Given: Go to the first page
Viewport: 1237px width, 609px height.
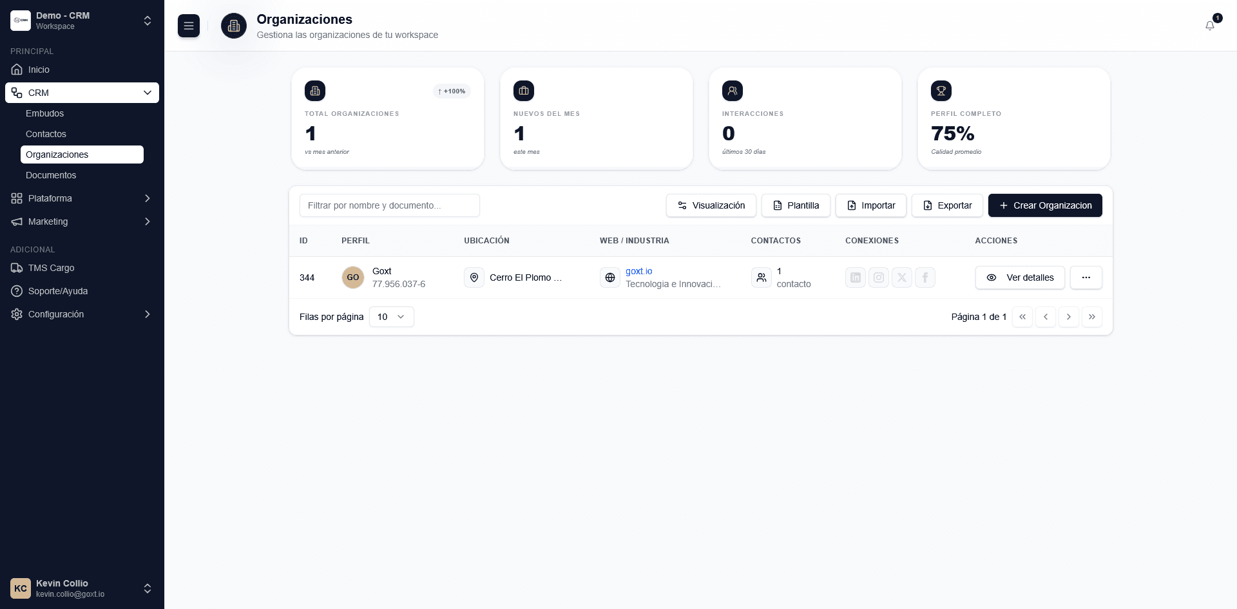Looking at the screenshot, I should pyautogui.click(x=1022, y=317).
